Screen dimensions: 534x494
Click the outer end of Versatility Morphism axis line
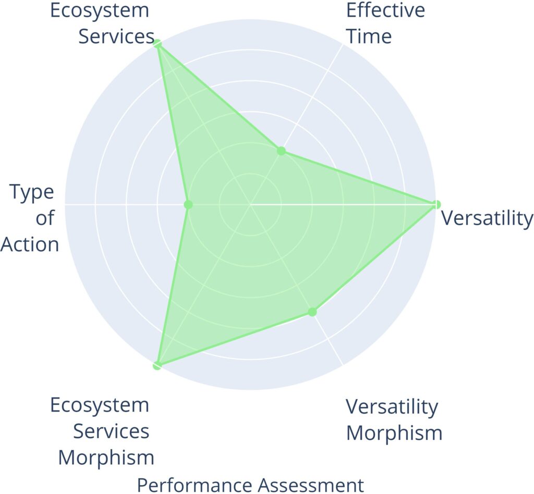pyautogui.click(x=342, y=364)
